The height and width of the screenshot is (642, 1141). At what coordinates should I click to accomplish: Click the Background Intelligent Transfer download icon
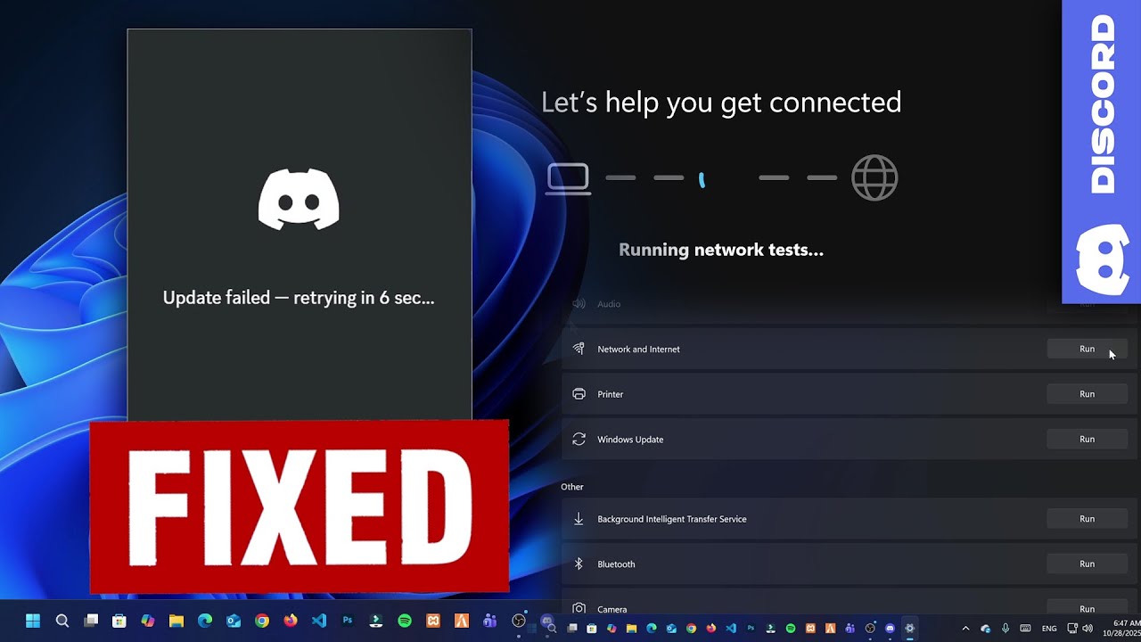[579, 519]
